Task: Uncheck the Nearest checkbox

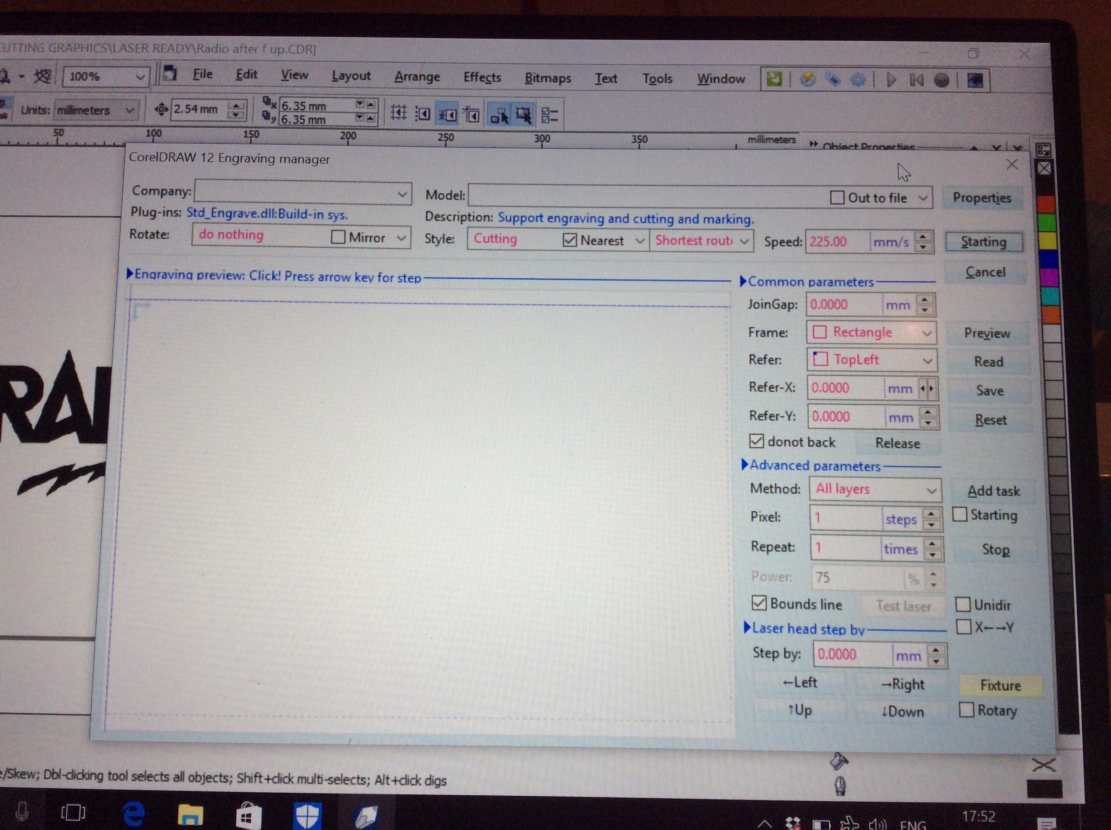Action: coord(570,240)
